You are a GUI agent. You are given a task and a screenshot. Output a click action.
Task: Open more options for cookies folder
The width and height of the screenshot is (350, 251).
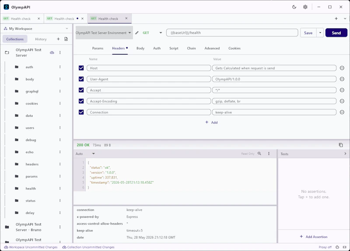pyautogui.click(x=60, y=103)
